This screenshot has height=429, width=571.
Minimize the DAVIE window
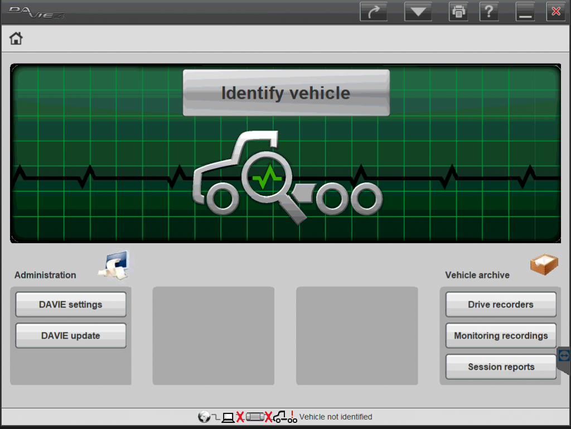pyautogui.click(x=525, y=11)
